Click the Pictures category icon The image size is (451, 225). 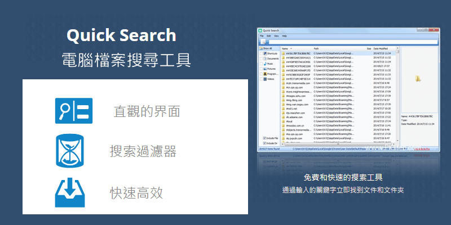pos(265,69)
